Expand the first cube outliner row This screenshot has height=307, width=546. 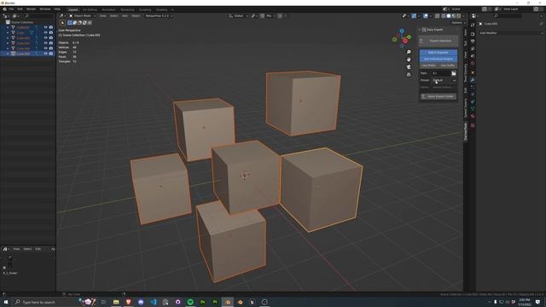pyautogui.click(x=8, y=27)
